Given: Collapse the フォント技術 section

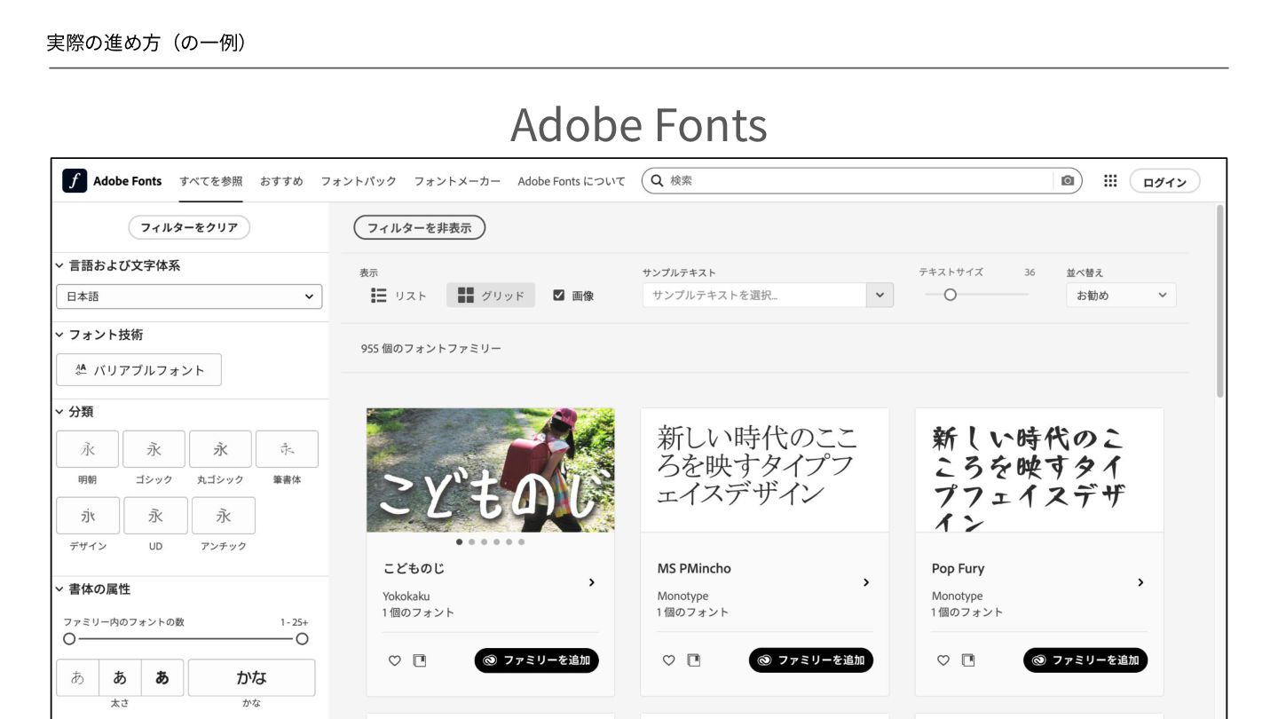Looking at the screenshot, I should point(59,335).
